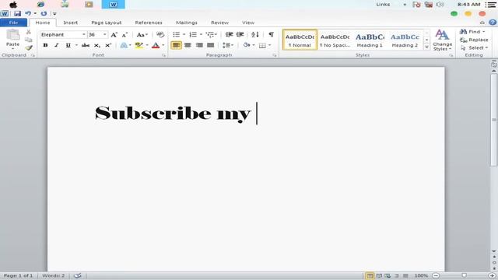
Task: Click the Superscript button
Action: click(108, 45)
